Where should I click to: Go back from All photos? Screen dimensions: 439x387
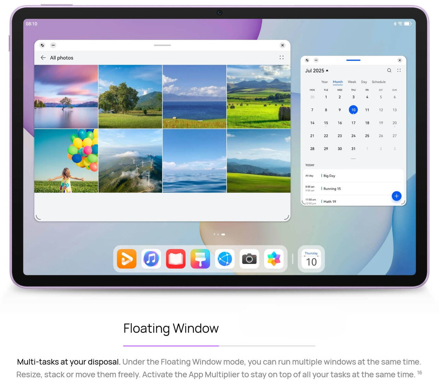click(43, 58)
